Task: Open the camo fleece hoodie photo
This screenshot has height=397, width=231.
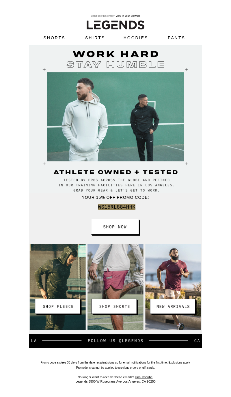Action: click(58, 287)
